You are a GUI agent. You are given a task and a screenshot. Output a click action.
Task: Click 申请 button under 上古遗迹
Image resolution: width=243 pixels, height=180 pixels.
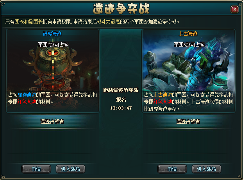[172, 169]
